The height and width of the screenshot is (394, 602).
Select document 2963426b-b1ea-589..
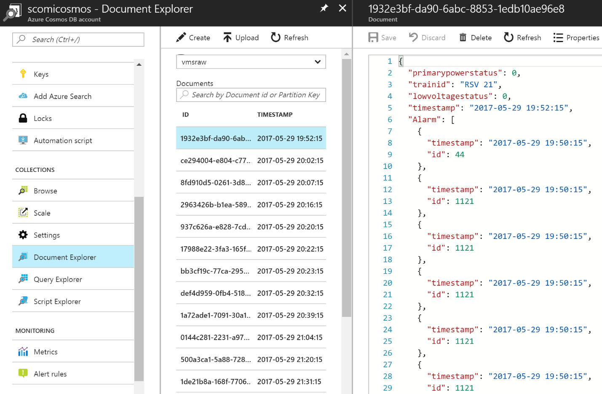click(251, 205)
